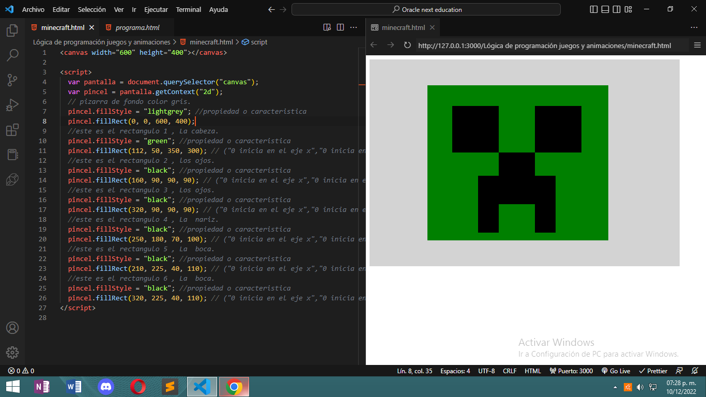This screenshot has height=397, width=706.
Task: Open problems indicator showing 0 errors
Action: click(x=21, y=371)
